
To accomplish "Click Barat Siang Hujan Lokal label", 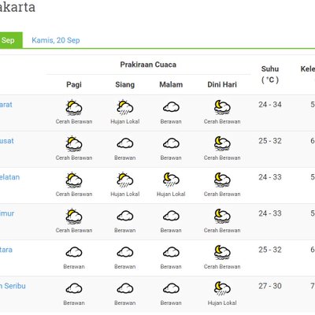I will click(x=125, y=122).
